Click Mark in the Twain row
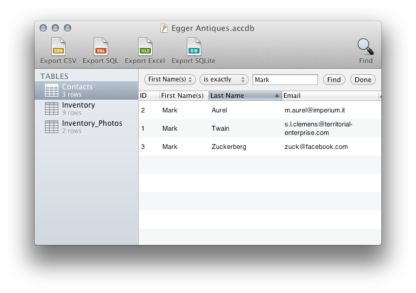This screenshot has width=416, height=293. pyautogui.click(x=170, y=128)
